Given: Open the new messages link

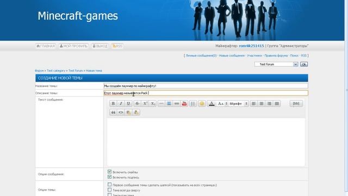Looking at the screenshot, I should point(232,56).
